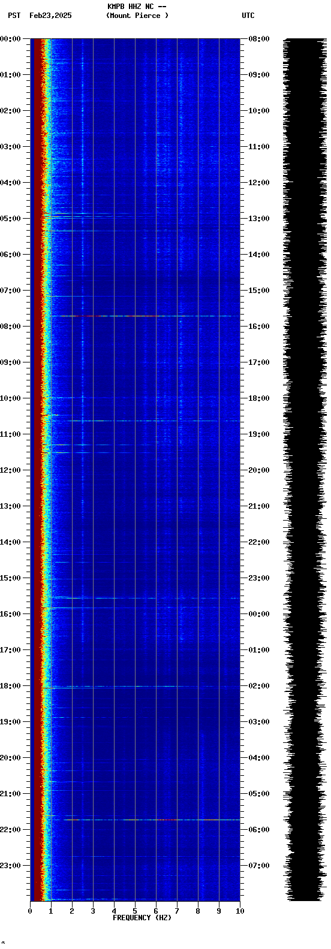331x949 pixels.
Task: Pick the '09:00' UTC axis label
Action: pos(258,75)
